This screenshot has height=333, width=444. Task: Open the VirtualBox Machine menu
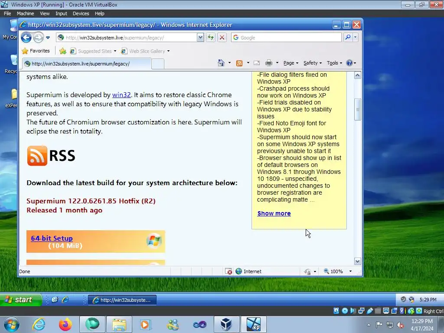25,13
